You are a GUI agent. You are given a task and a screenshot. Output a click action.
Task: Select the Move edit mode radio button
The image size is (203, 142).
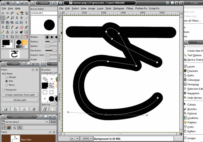(6, 85)
